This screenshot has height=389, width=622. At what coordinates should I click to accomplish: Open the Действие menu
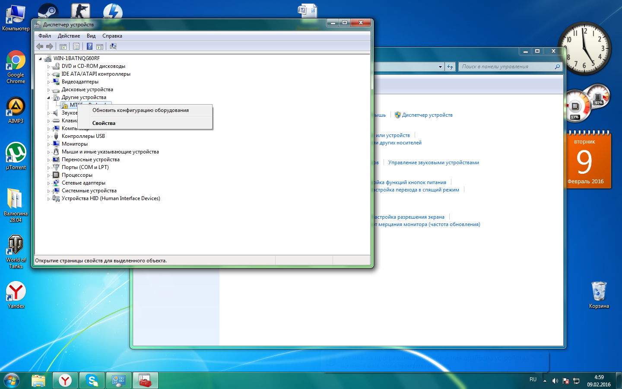coord(69,36)
